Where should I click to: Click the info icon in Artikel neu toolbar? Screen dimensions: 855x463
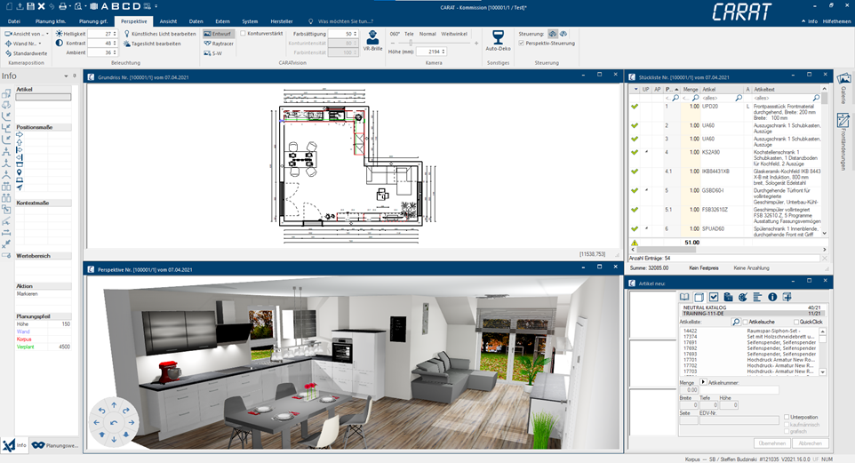[x=772, y=297]
